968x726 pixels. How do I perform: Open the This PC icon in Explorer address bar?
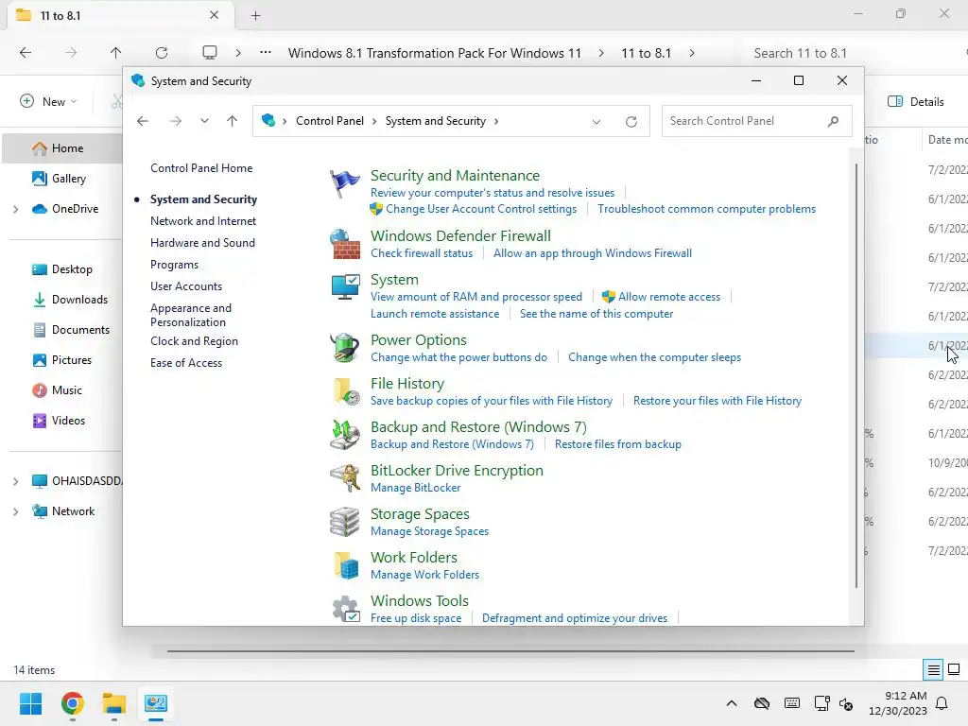(x=210, y=53)
